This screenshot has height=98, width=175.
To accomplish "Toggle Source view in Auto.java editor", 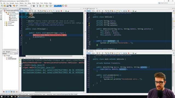I will 89,53.
